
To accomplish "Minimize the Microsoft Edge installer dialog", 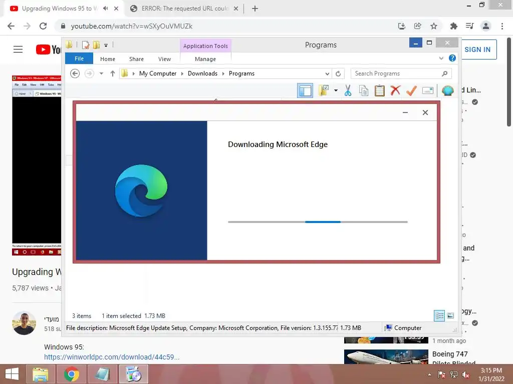I will [405, 112].
